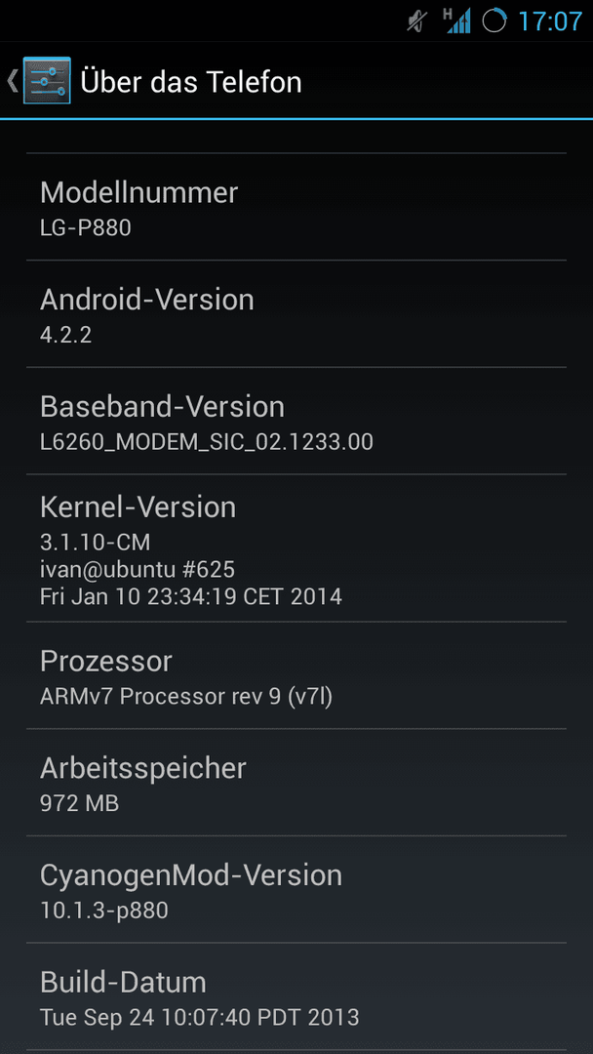Tap the Build-Datum entry
Viewport: 593px width, 1054px height.
click(296, 996)
